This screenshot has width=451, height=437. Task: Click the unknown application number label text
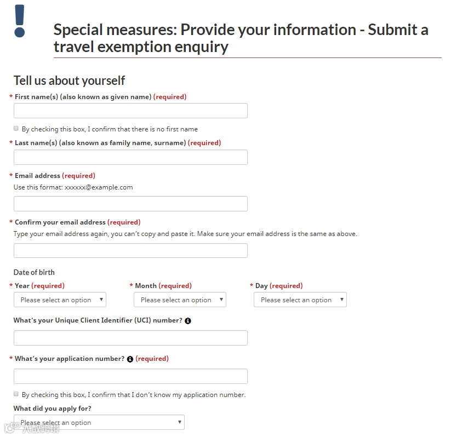(134, 395)
